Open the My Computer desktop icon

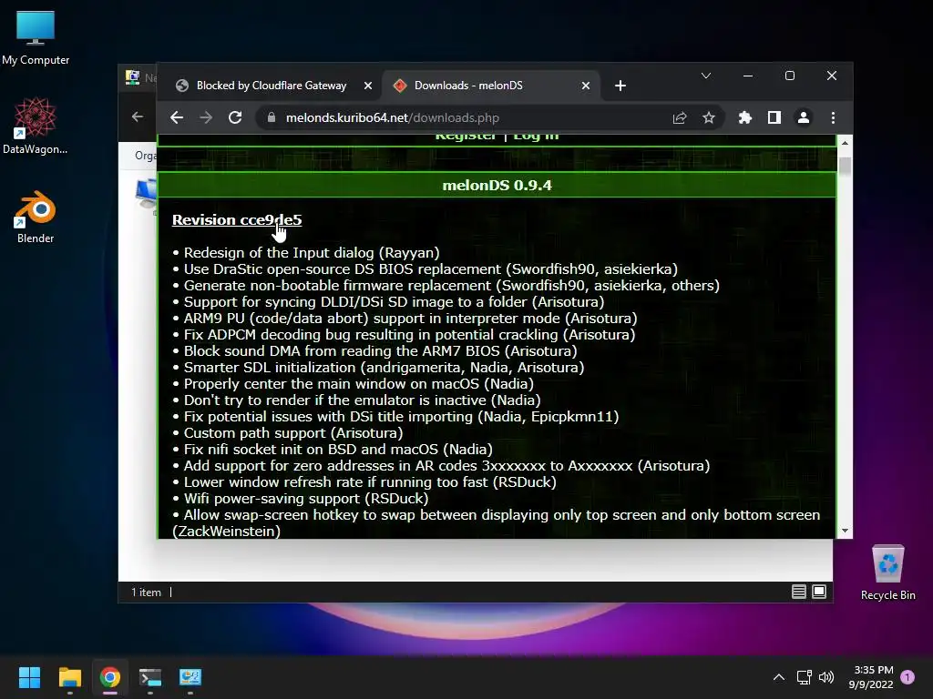pyautogui.click(x=36, y=38)
